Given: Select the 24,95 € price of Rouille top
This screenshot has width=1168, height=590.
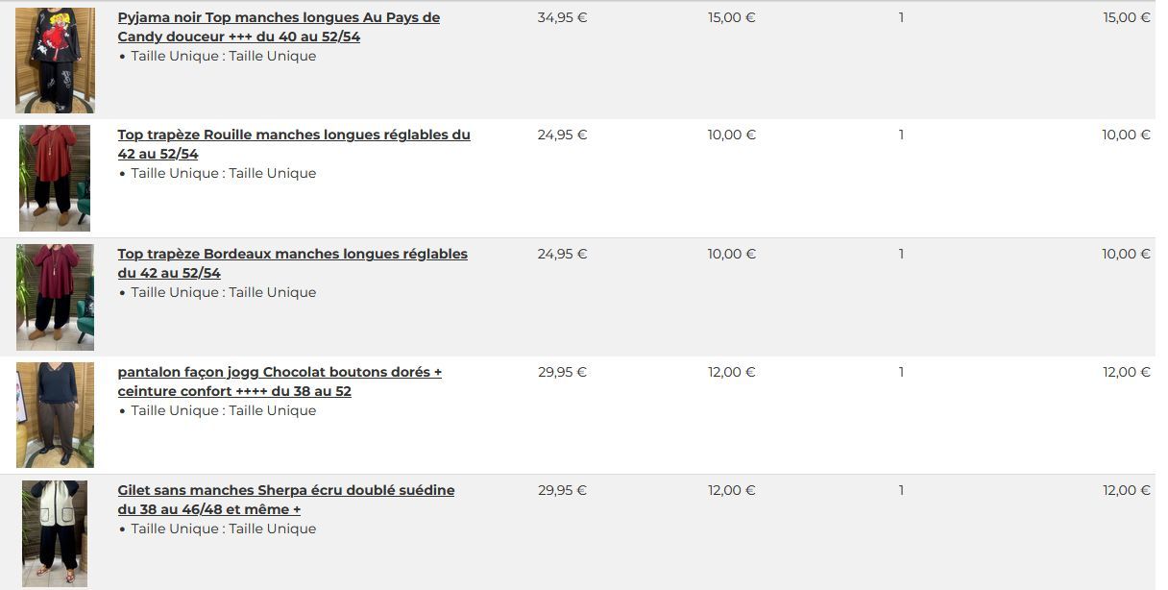Looking at the screenshot, I should (562, 135).
